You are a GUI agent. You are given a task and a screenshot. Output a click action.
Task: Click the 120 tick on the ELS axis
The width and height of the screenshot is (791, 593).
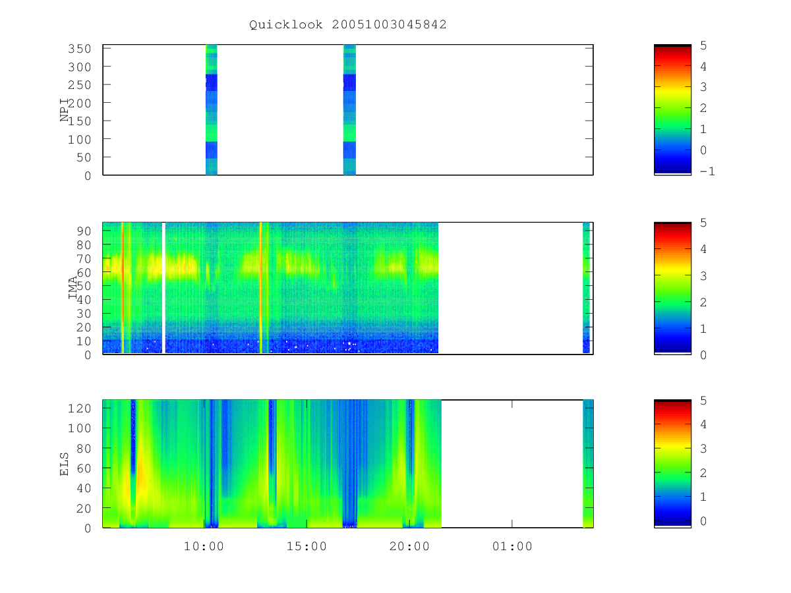tap(79, 408)
